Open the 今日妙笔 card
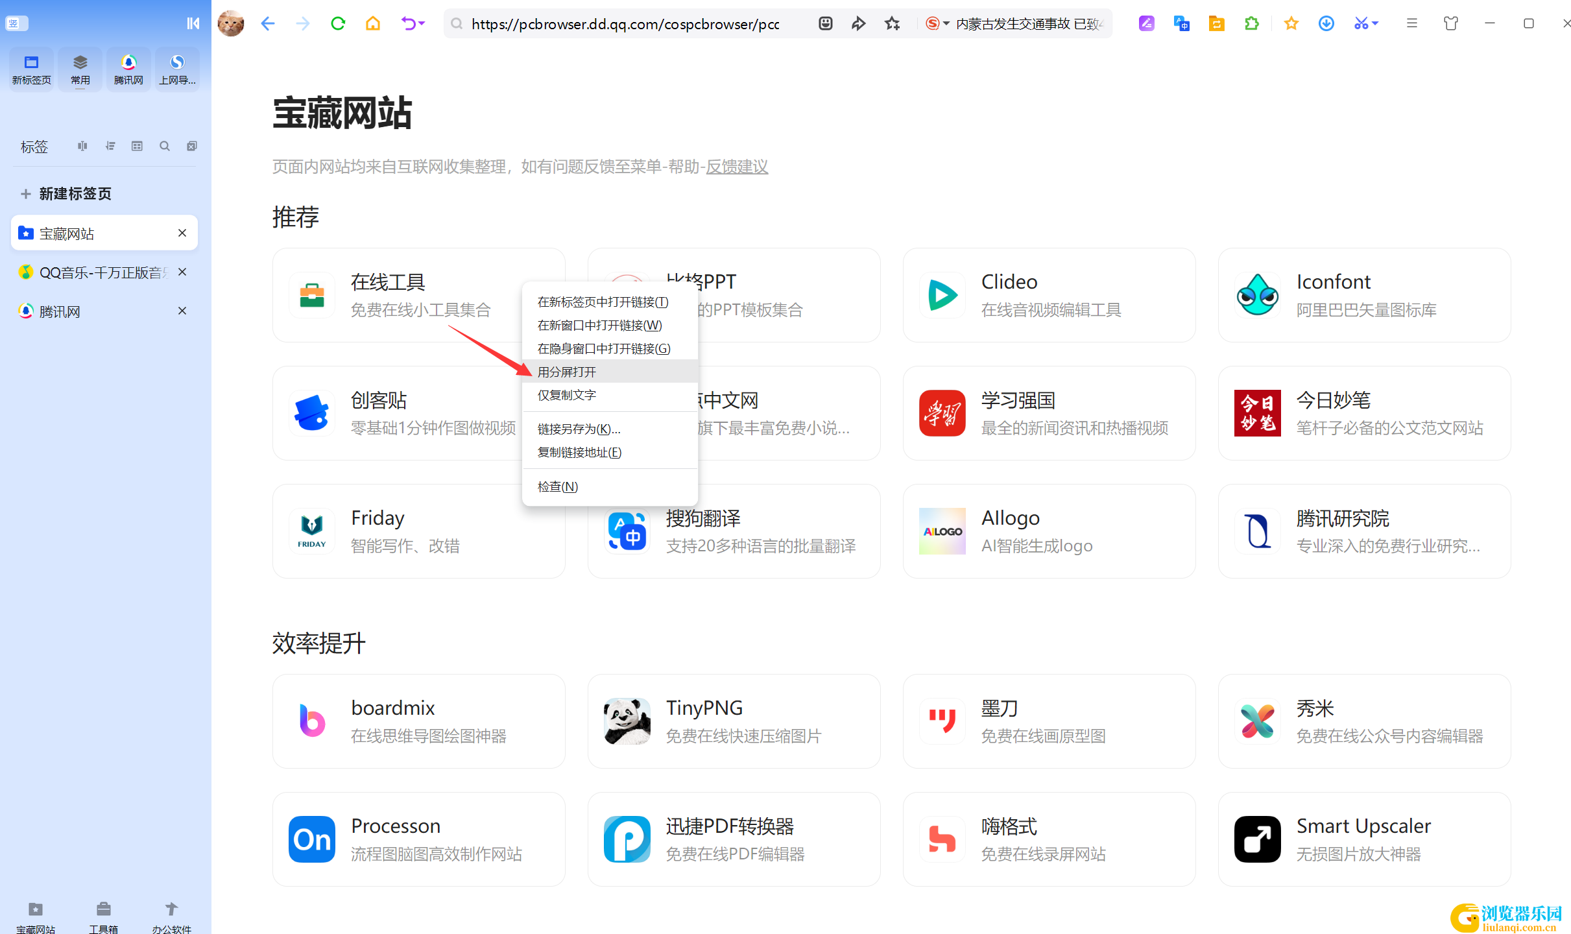Viewport: 1571px width, 934px height. pos(1364,413)
